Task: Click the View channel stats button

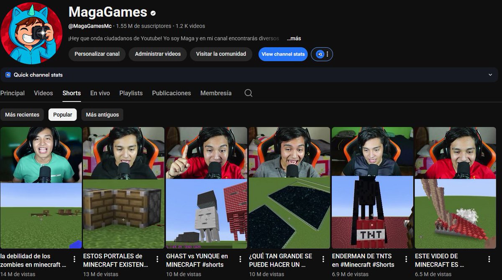Action: [x=283, y=54]
